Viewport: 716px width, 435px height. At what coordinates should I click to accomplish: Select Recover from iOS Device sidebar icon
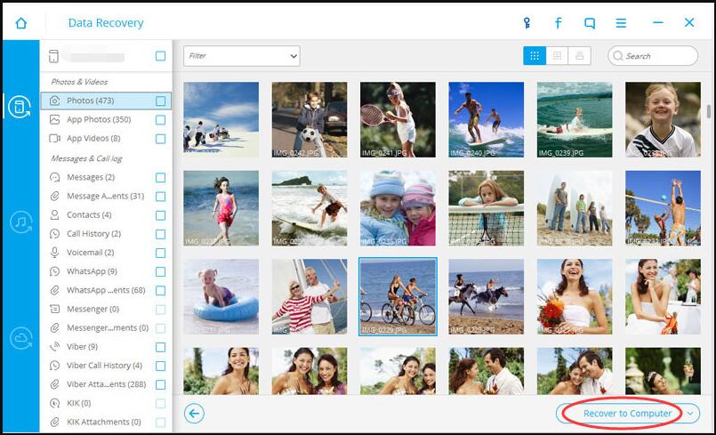20,107
